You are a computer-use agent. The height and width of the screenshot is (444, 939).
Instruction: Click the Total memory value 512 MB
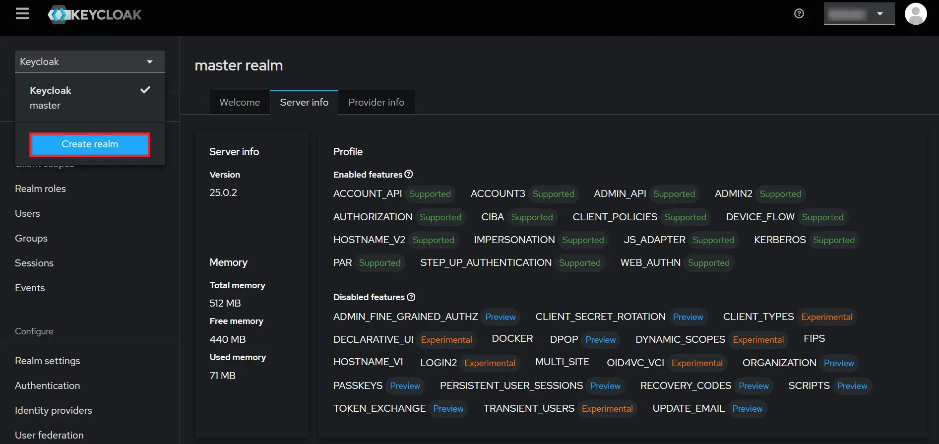(225, 303)
